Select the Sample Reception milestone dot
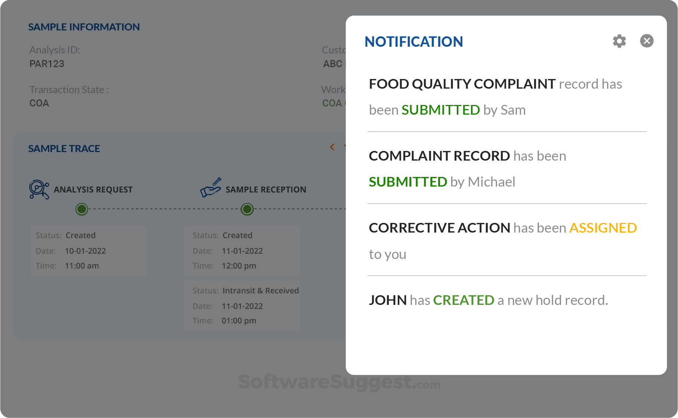The width and height of the screenshot is (678, 418). tap(246, 209)
